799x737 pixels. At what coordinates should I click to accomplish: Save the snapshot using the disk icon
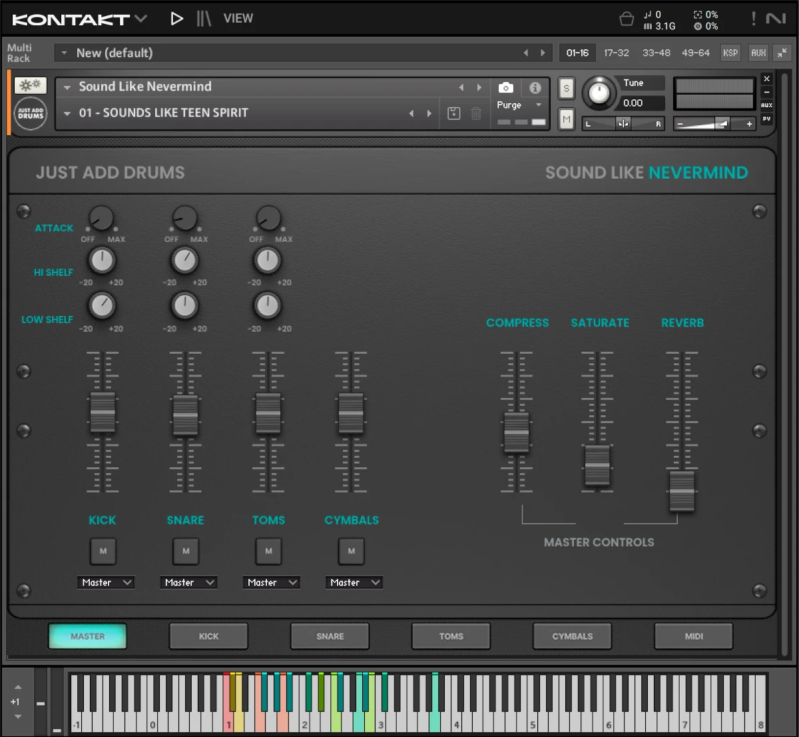tap(453, 113)
